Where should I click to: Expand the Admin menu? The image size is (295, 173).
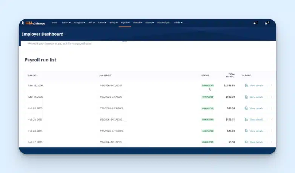pos(178,23)
